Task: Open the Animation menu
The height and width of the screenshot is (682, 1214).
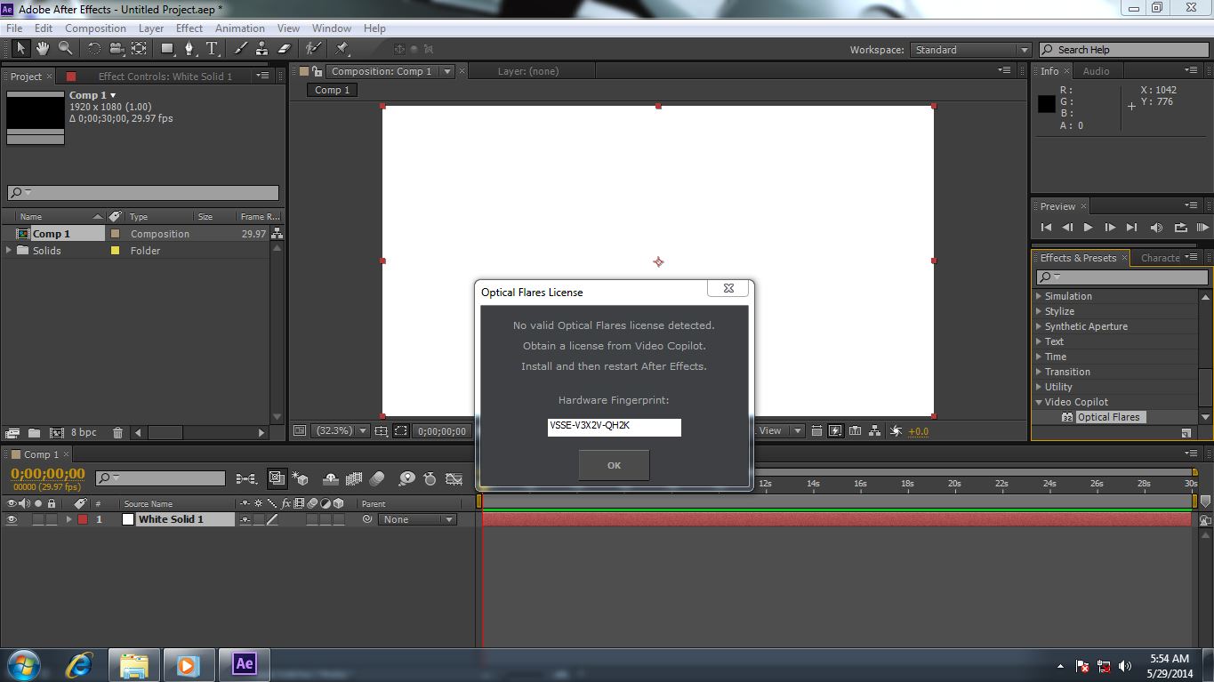Action: (240, 28)
